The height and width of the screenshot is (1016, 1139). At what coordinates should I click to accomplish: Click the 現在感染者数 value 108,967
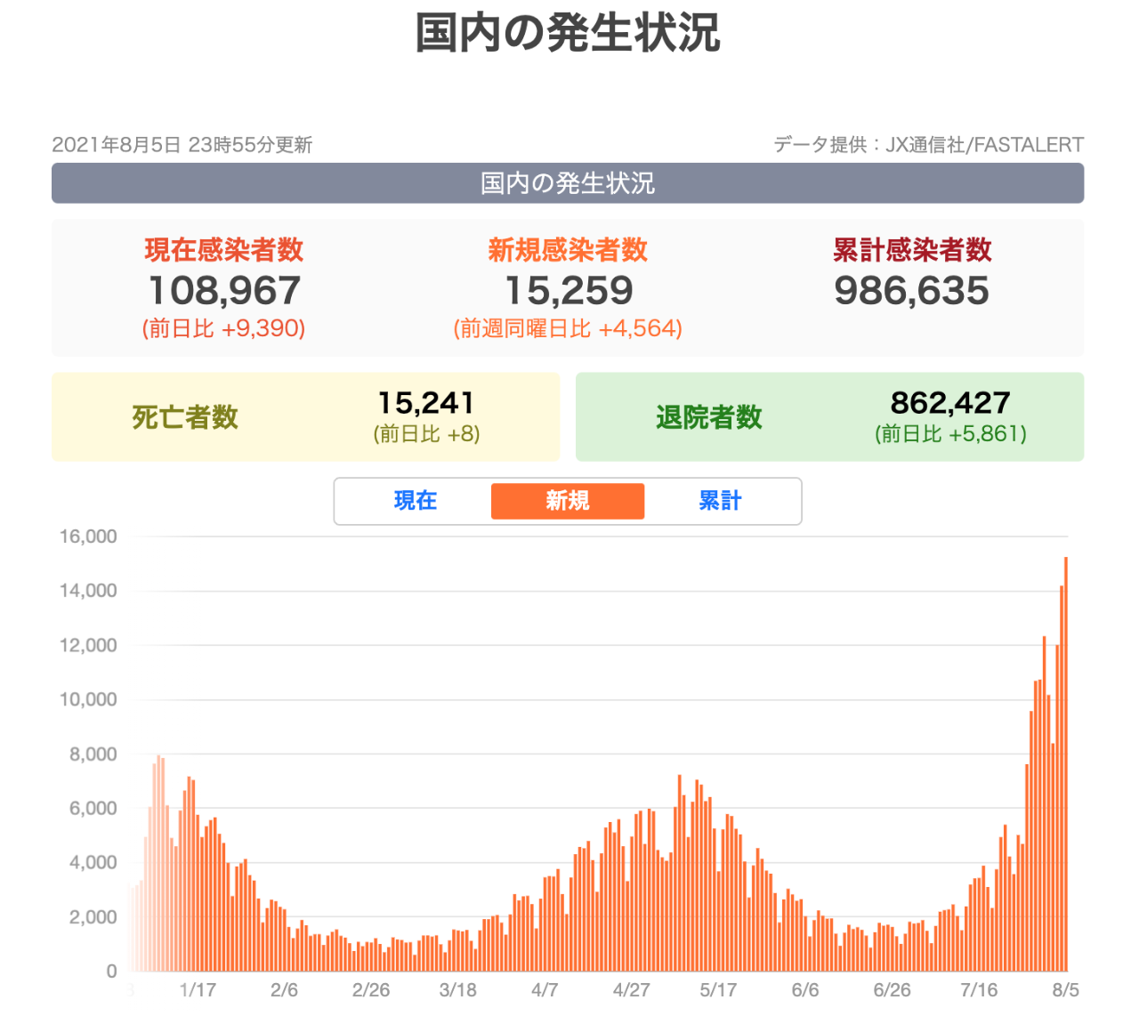(224, 291)
